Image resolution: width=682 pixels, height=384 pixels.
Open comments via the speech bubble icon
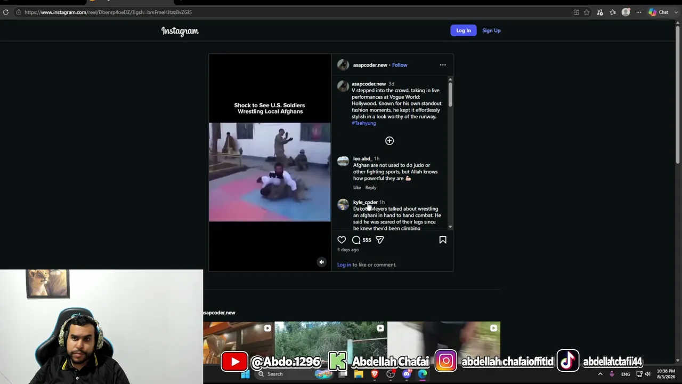[x=356, y=240]
